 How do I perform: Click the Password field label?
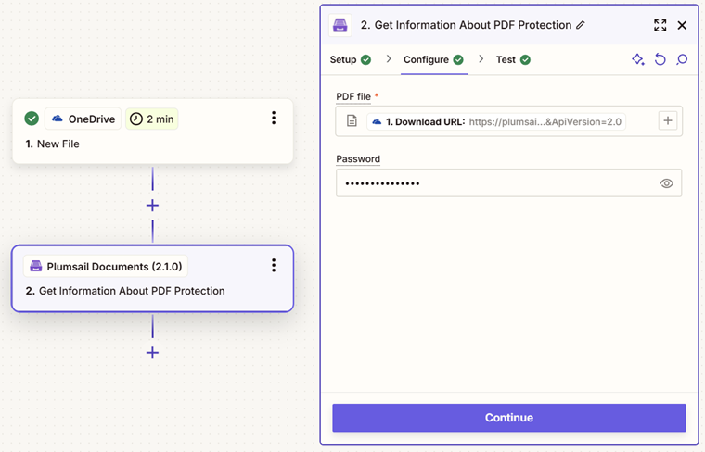pyautogui.click(x=358, y=159)
